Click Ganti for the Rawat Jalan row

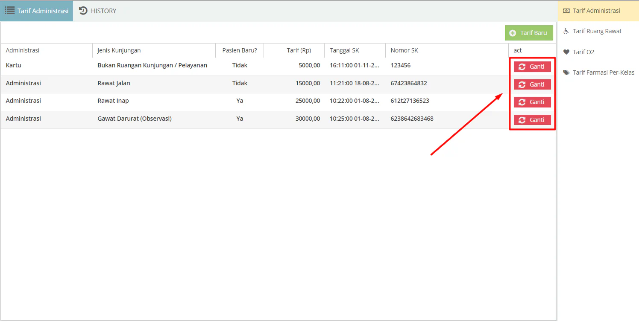coord(532,84)
